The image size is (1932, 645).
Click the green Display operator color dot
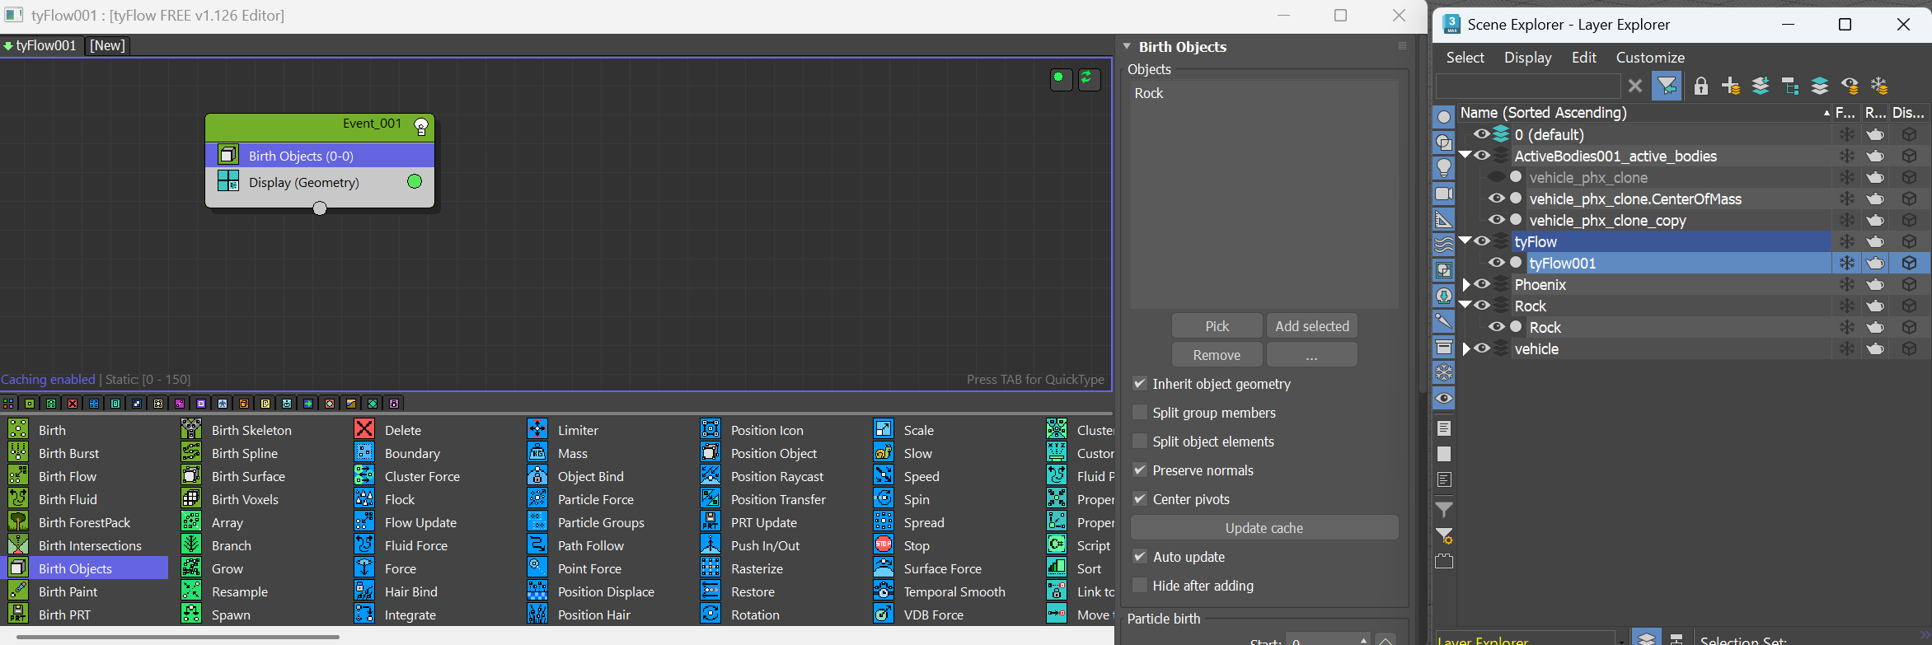[415, 181]
